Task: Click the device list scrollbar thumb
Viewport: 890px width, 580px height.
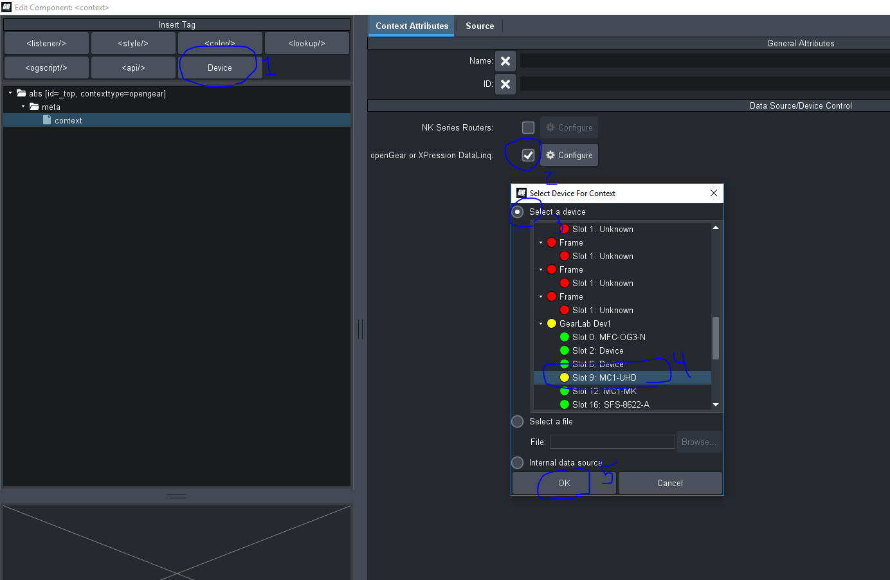Action: point(716,338)
